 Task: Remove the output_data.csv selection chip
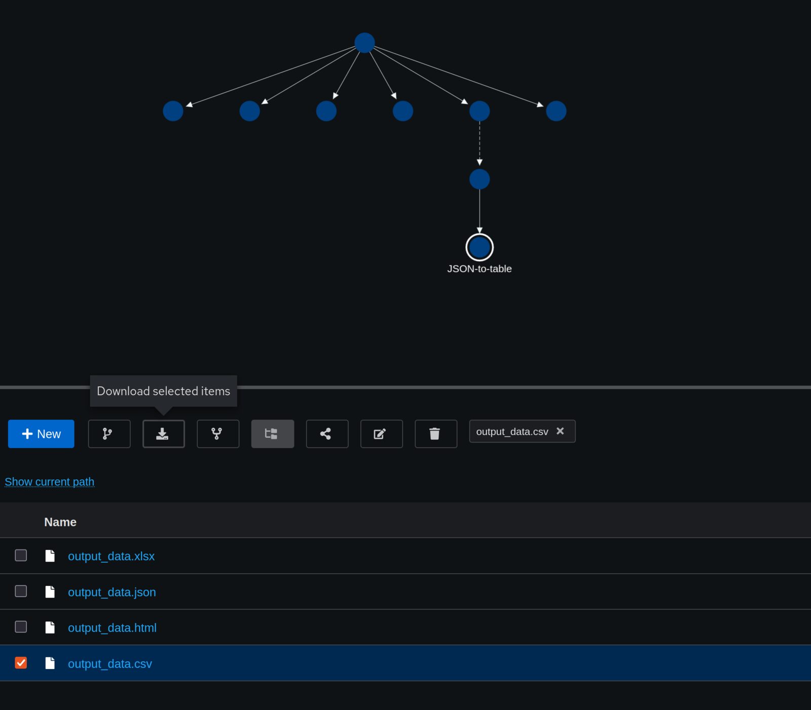pyautogui.click(x=560, y=431)
